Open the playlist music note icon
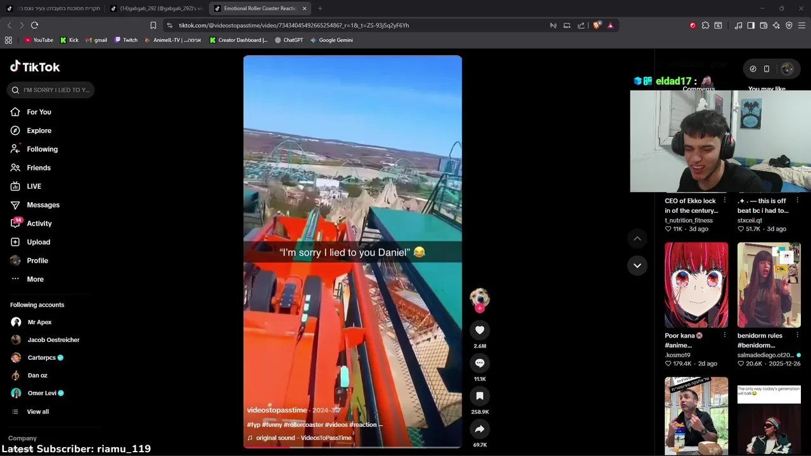Image resolution: width=811 pixels, height=456 pixels. pos(738,25)
